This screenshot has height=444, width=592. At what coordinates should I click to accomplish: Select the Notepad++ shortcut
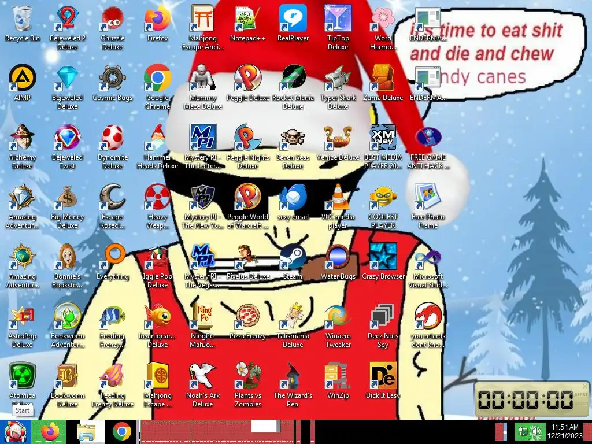pyautogui.click(x=247, y=24)
